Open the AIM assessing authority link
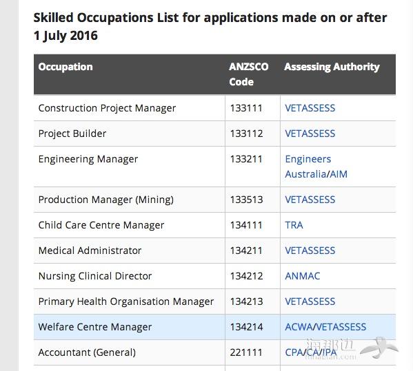 click(339, 174)
